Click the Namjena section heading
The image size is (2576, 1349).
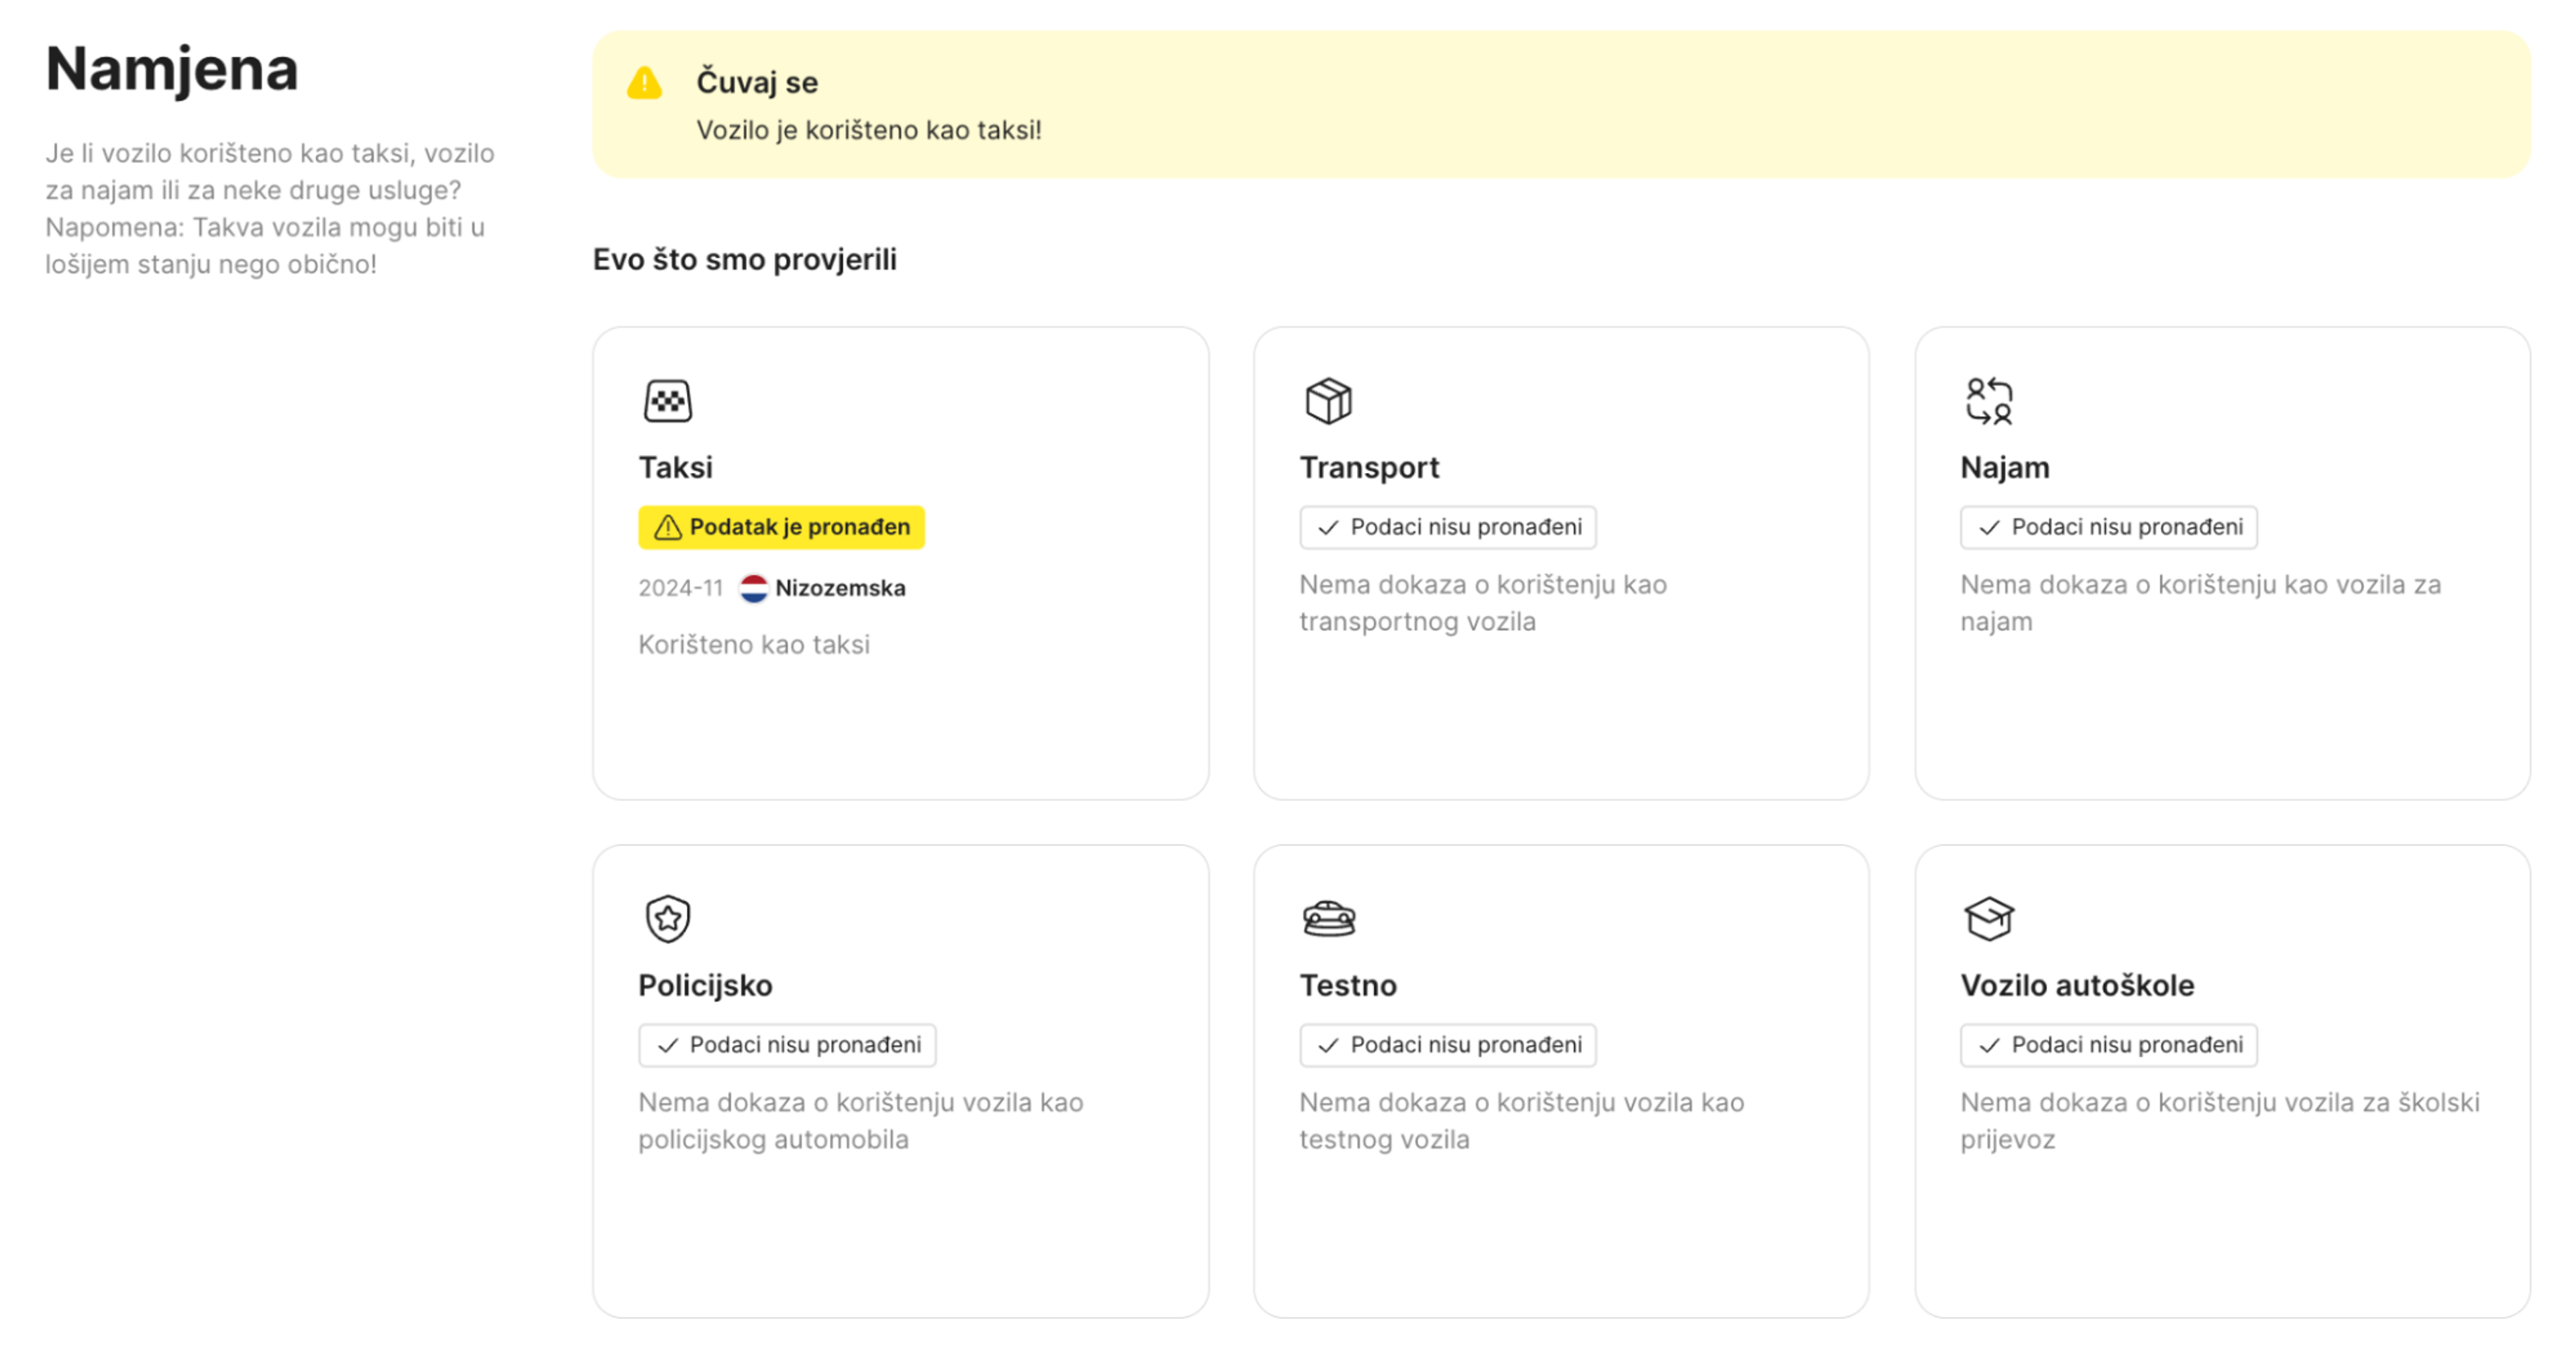coord(172,69)
